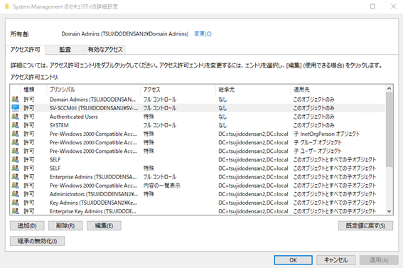403x268 pixels.
Task: Click the group icon beside Authenticated Users
Action: (x=16, y=117)
